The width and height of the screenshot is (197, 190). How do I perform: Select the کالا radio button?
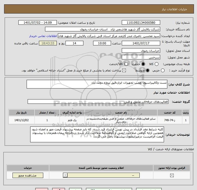(157, 64)
